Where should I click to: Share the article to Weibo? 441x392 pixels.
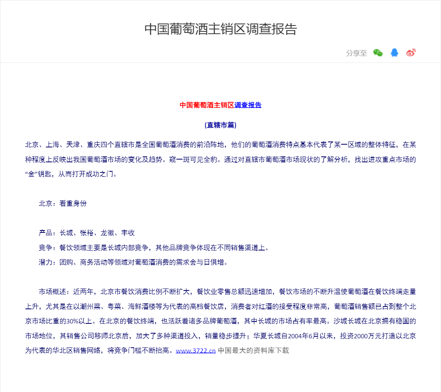(411, 53)
